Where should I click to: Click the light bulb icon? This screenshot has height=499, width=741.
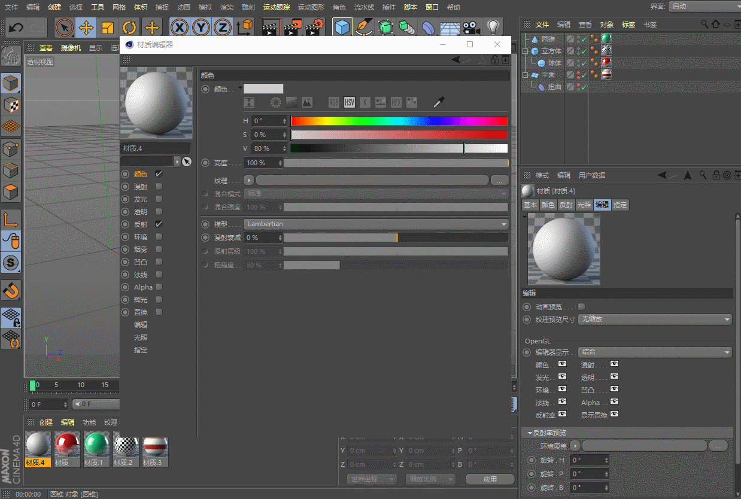click(493, 28)
